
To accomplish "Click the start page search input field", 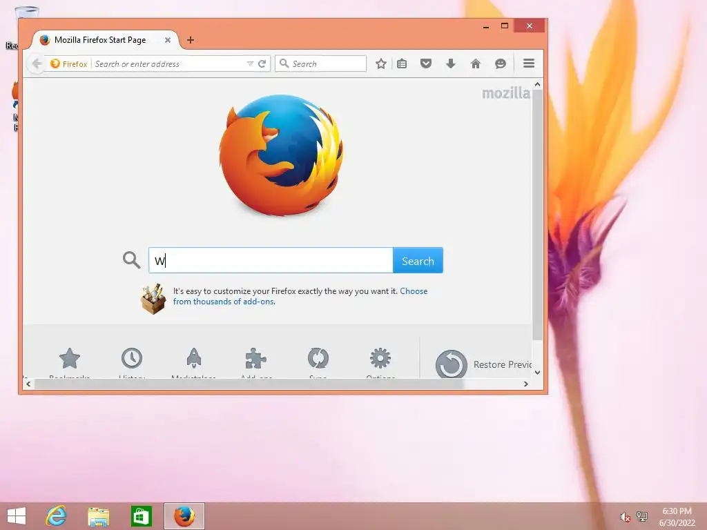I will click(271, 260).
